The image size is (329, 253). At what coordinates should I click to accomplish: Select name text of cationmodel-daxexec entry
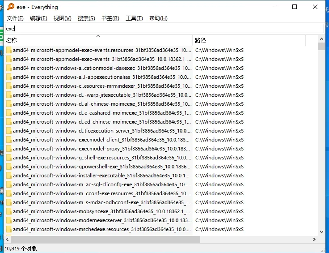tap(102, 68)
